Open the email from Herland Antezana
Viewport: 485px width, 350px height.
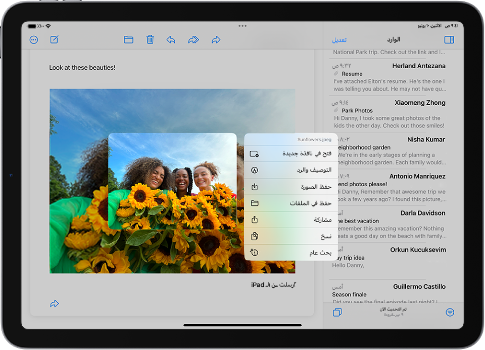pos(389,77)
